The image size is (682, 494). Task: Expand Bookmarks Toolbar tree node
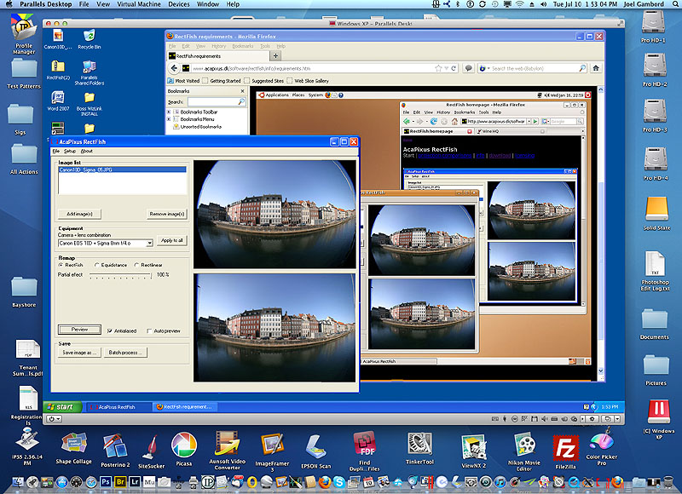[x=169, y=112]
